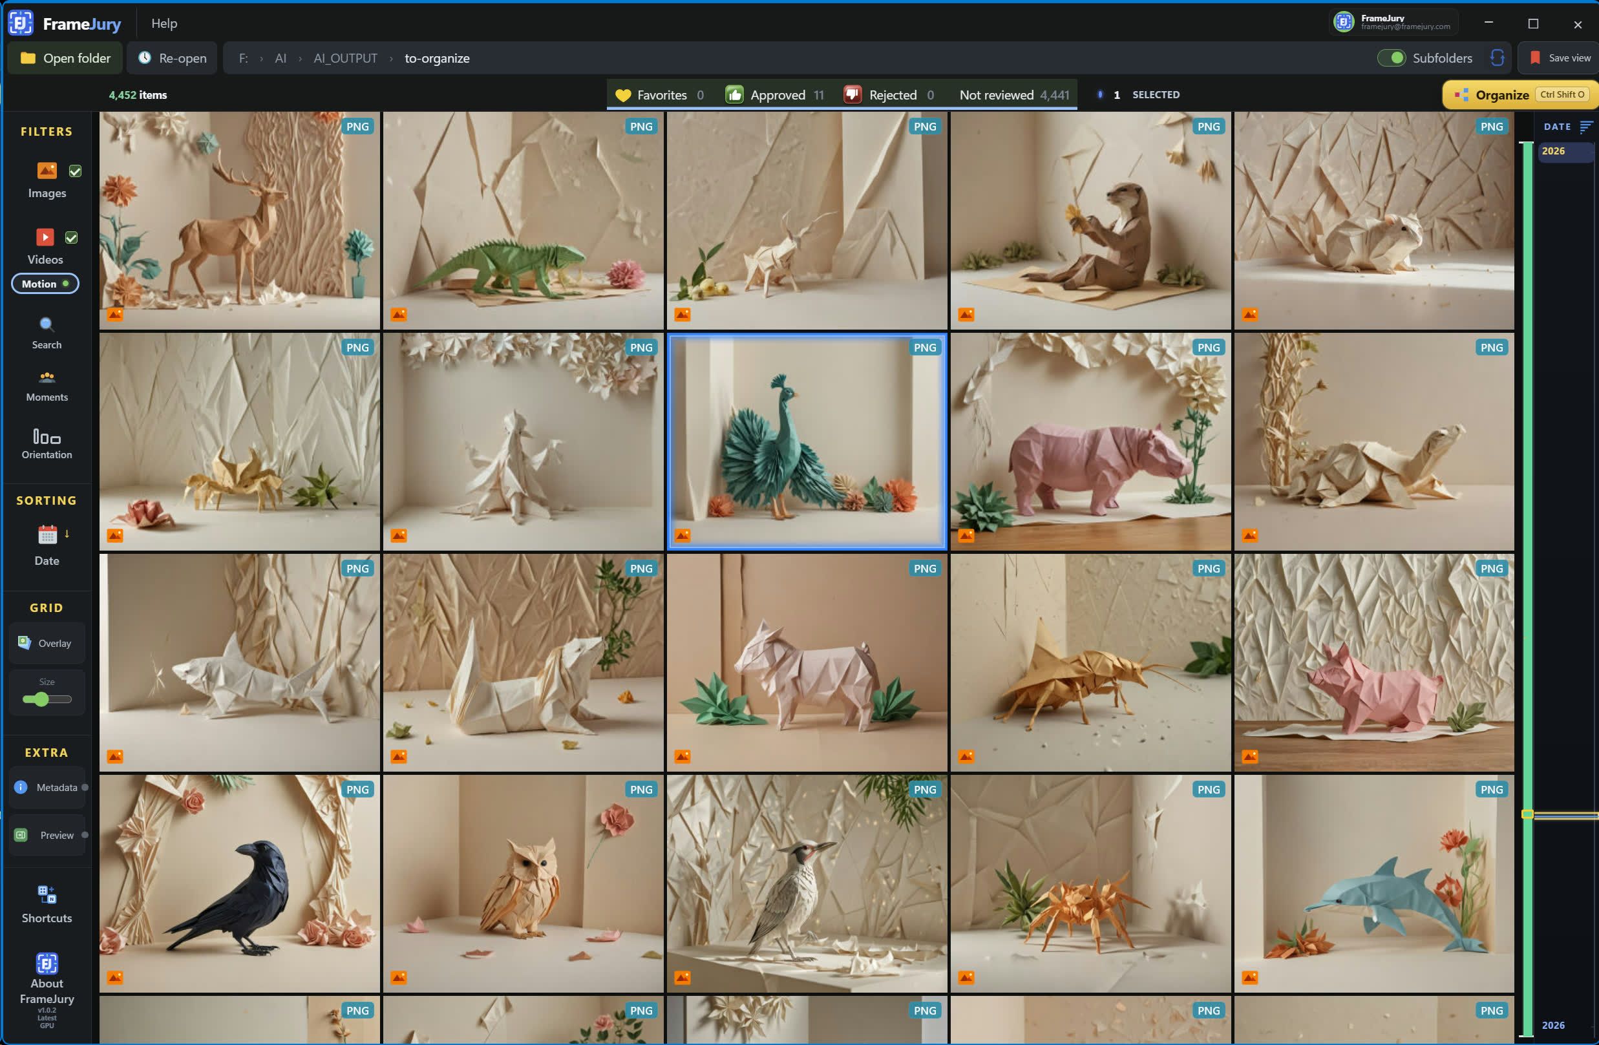Click the 1 SELECTED indicator
1599x1045 pixels.
[x=1138, y=96]
